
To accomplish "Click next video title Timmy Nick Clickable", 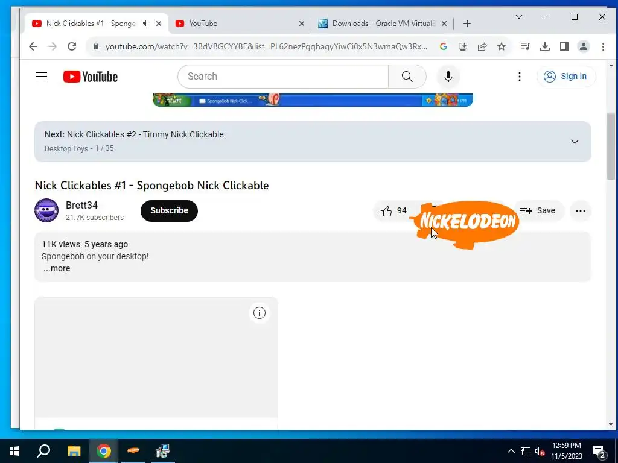I will 145,134.
